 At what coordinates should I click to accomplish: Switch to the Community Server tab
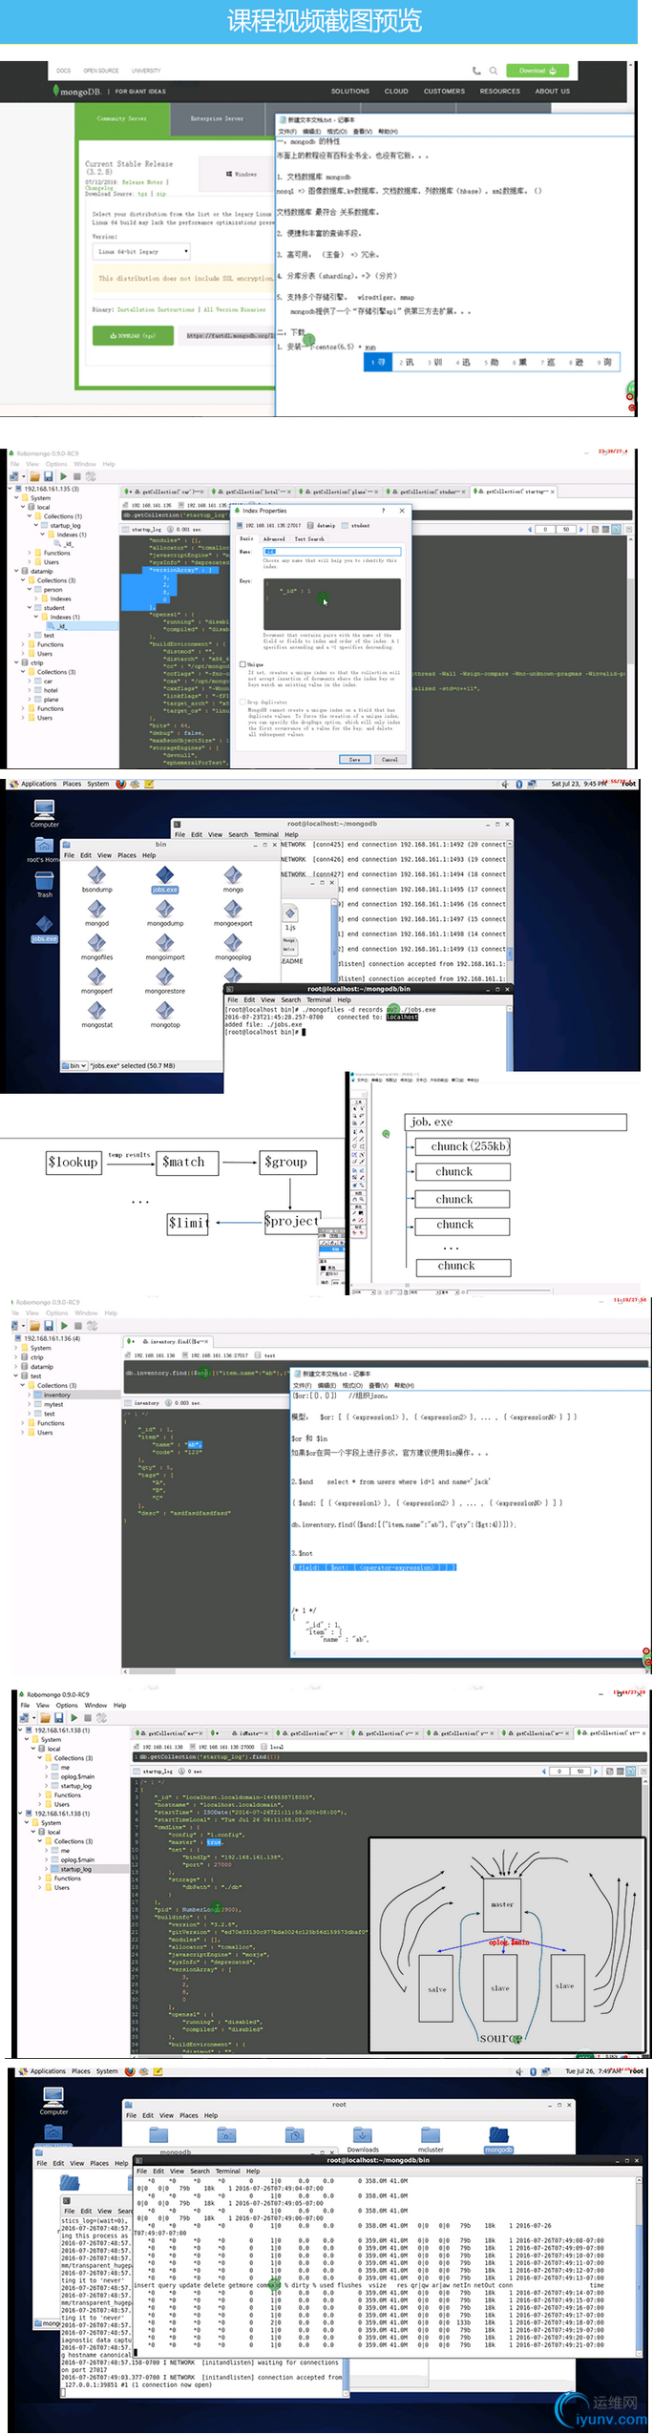pos(122,119)
